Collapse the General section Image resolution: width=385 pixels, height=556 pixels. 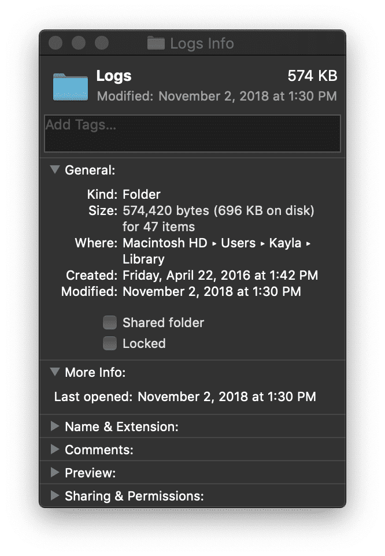54,170
